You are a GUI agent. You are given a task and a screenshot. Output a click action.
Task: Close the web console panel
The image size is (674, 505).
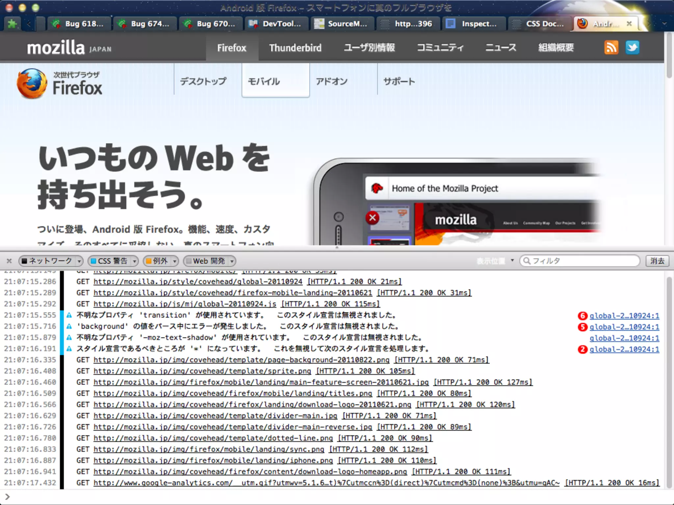click(x=9, y=261)
